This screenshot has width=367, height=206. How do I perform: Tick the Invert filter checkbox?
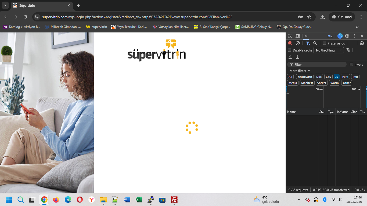(x=351, y=64)
